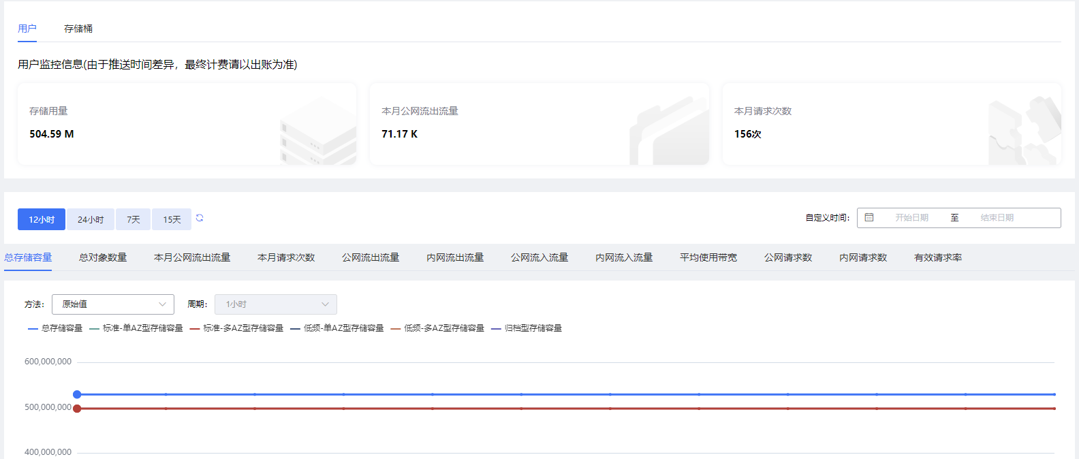Click the 本月公网流出流量 summary card
1079x459 pixels.
pyautogui.click(x=539, y=124)
